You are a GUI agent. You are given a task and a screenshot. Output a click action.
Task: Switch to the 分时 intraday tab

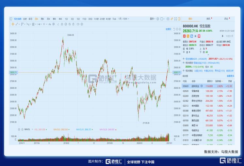(x=25, y=19)
